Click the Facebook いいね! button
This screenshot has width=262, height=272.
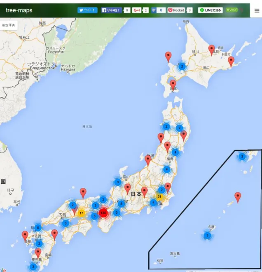pyautogui.click(x=111, y=10)
